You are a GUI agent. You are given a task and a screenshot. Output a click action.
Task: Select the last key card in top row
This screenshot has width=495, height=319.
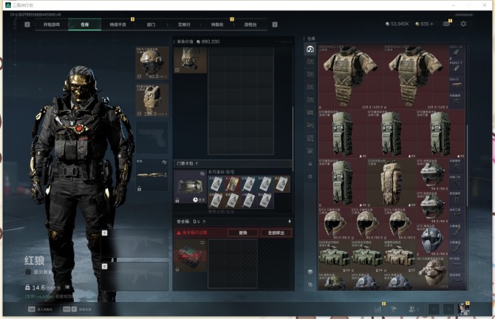281,184
